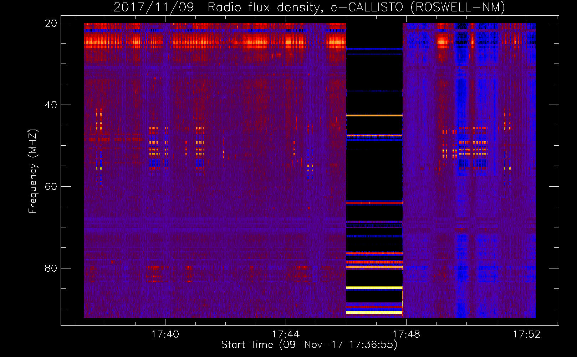Viewport: 577px width, 357px height.
Task: Select the 'Frequency (MHZ)' axis label
Action: tap(33, 171)
